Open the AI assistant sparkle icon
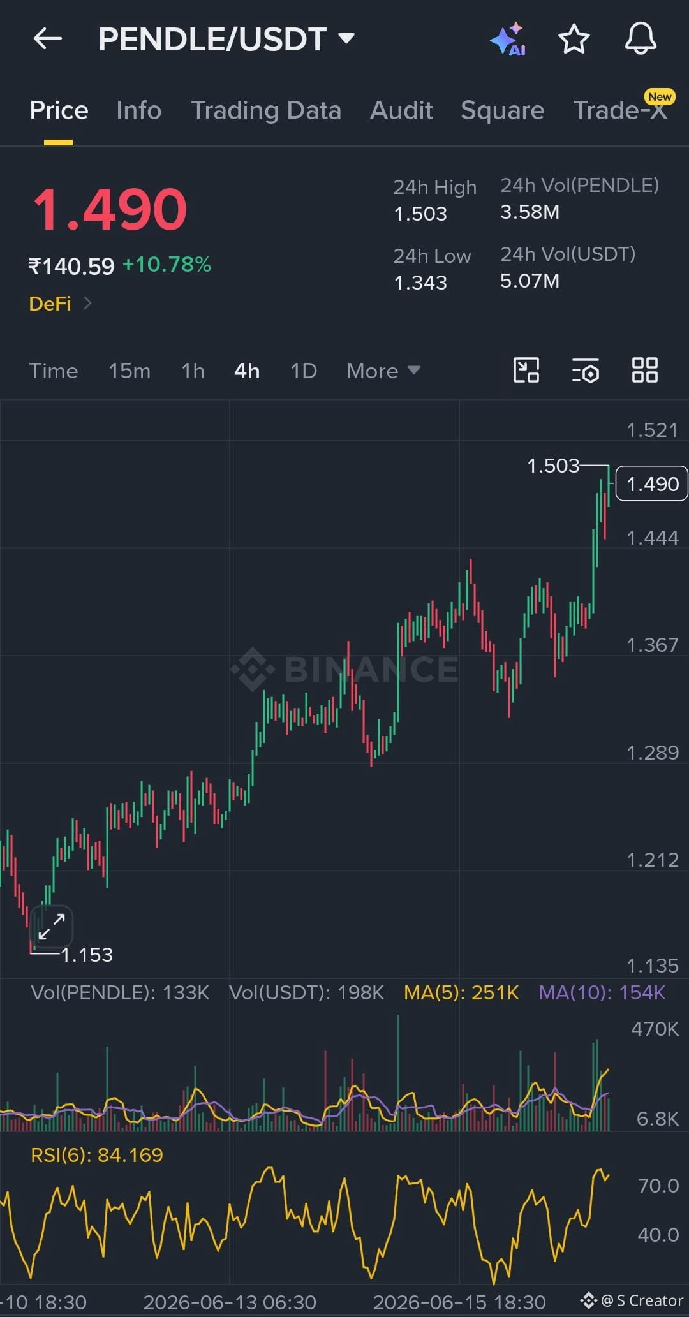The image size is (689, 1317). click(x=508, y=40)
